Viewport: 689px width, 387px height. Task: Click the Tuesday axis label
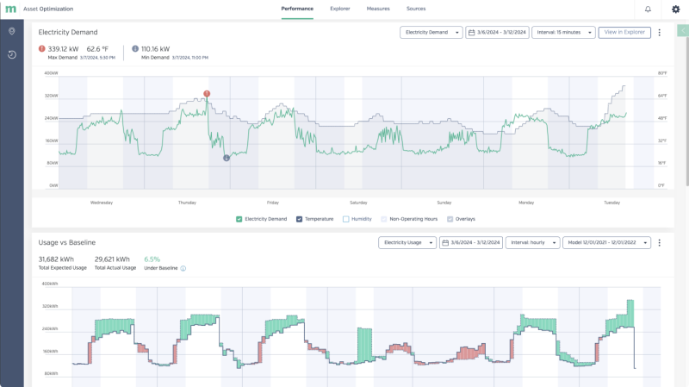(612, 203)
